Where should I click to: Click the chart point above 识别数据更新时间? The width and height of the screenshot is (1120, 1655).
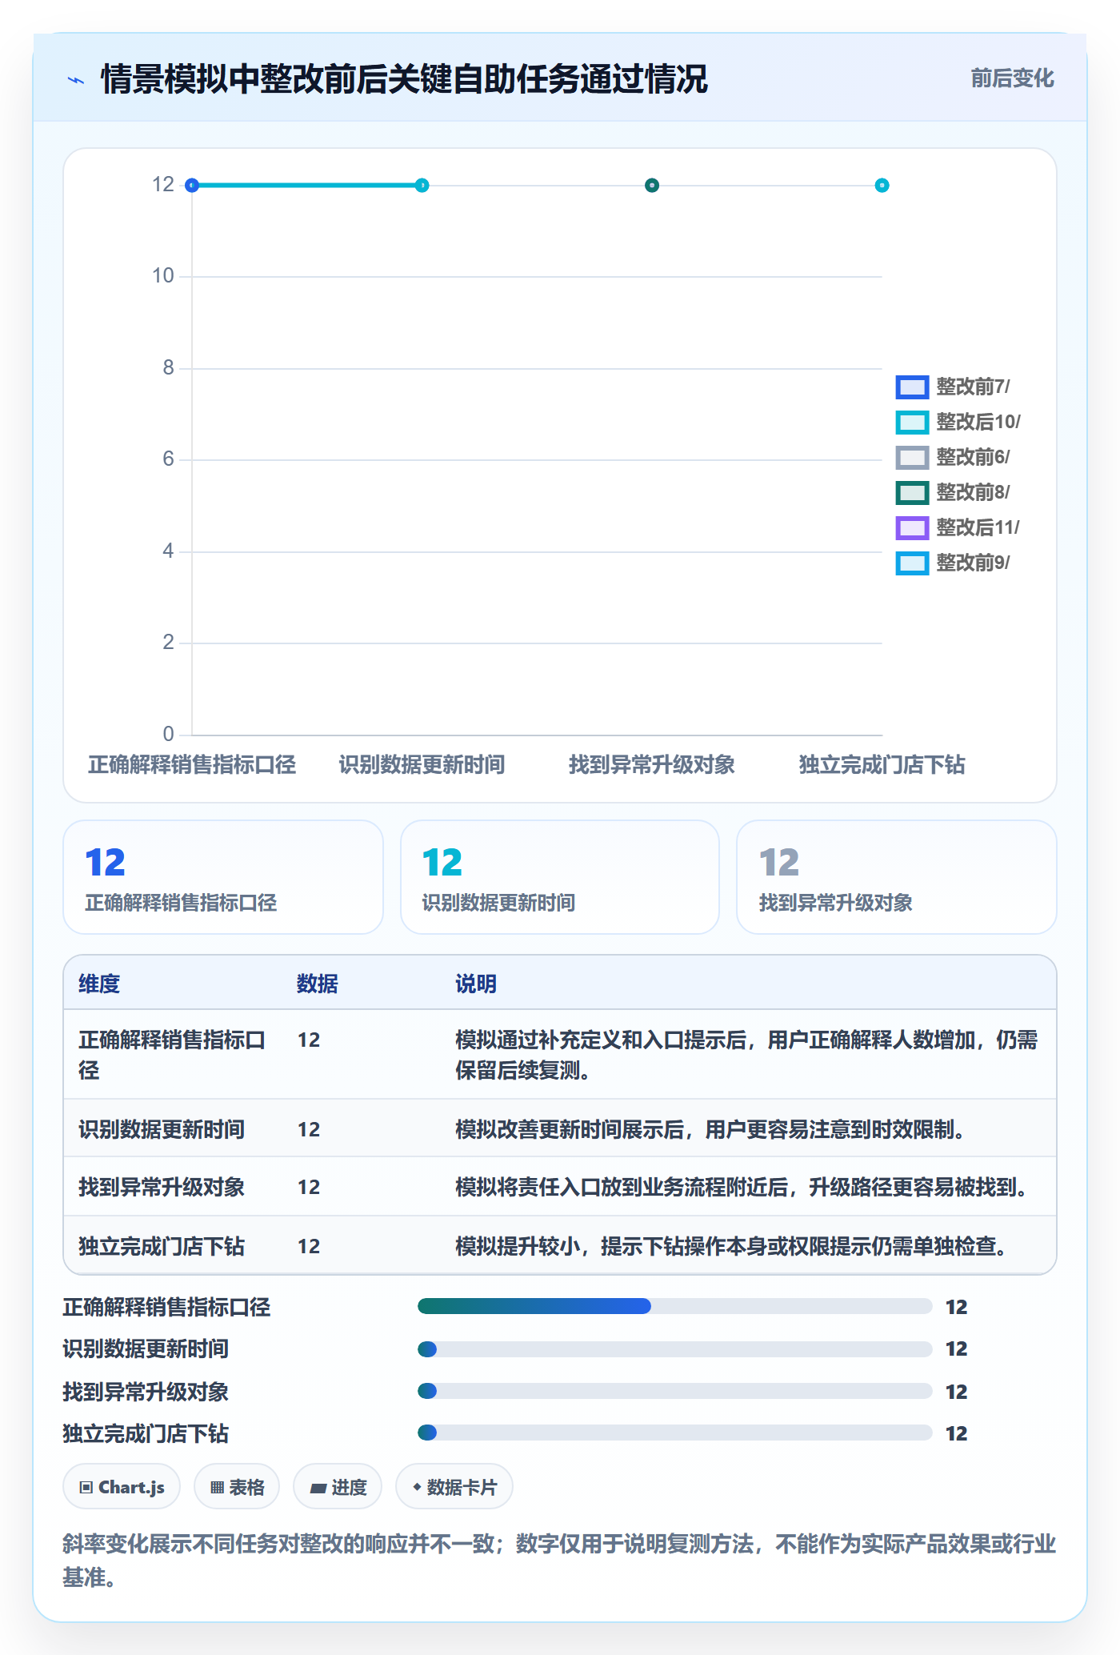(x=422, y=186)
